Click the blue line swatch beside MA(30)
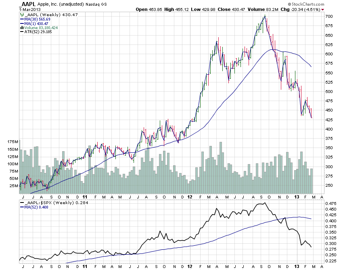Screen dimensions: 343x270 pyautogui.click(x=22, y=19)
